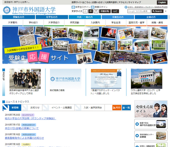The height and width of the screenshot is (147, 170).
Task: Open the 受験生応援サイト sidebar banner
Action: click(151, 109)
